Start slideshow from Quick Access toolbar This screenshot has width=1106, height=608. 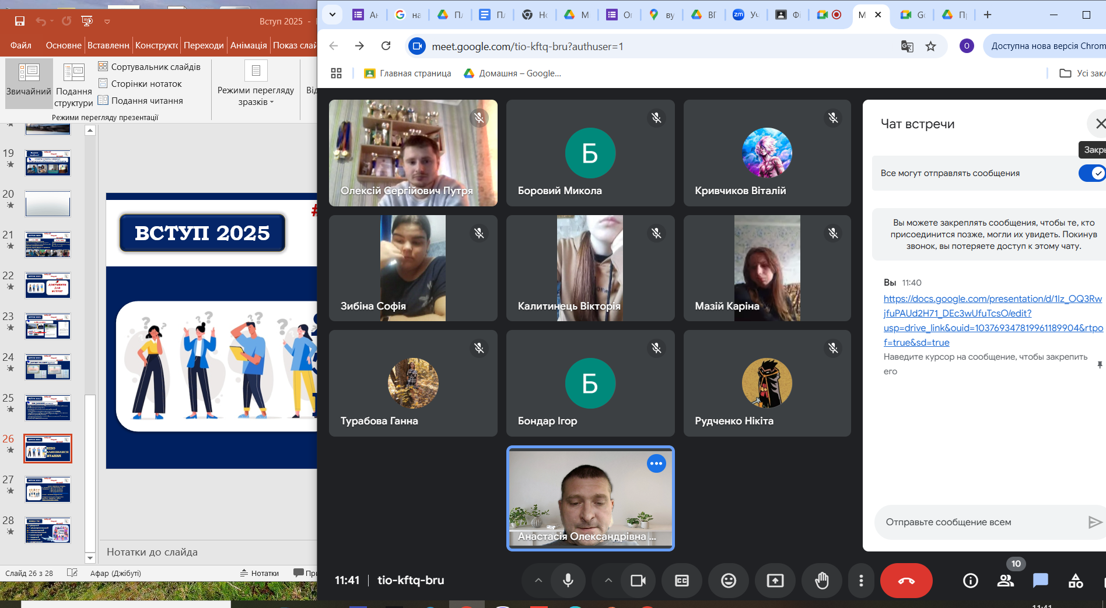[87, 21]
